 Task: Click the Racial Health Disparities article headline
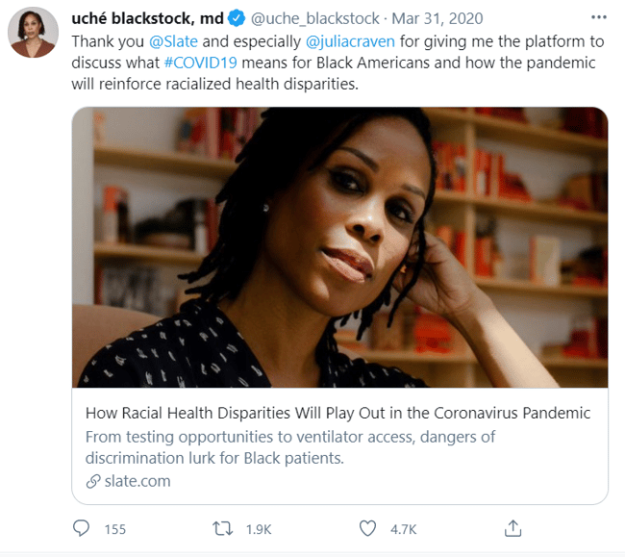pyautogui.click(x=338, y=413)
